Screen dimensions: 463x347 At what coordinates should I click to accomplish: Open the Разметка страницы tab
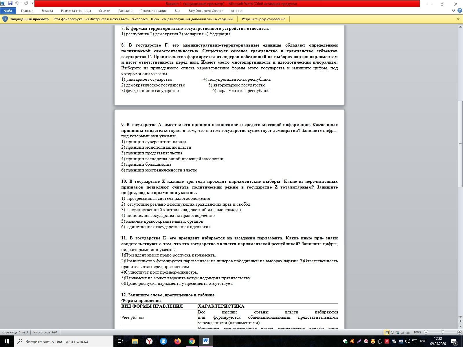click(x=76, y=11)
